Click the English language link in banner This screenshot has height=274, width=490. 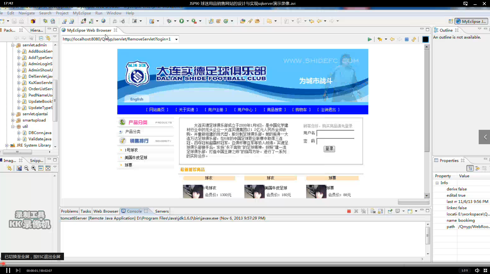point(137,99)
